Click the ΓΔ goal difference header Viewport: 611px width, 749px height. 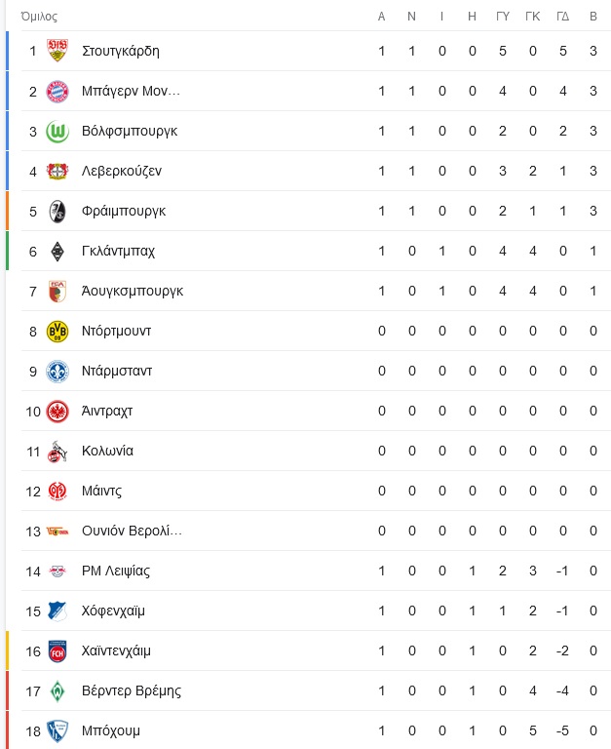(x=563, y=17)
